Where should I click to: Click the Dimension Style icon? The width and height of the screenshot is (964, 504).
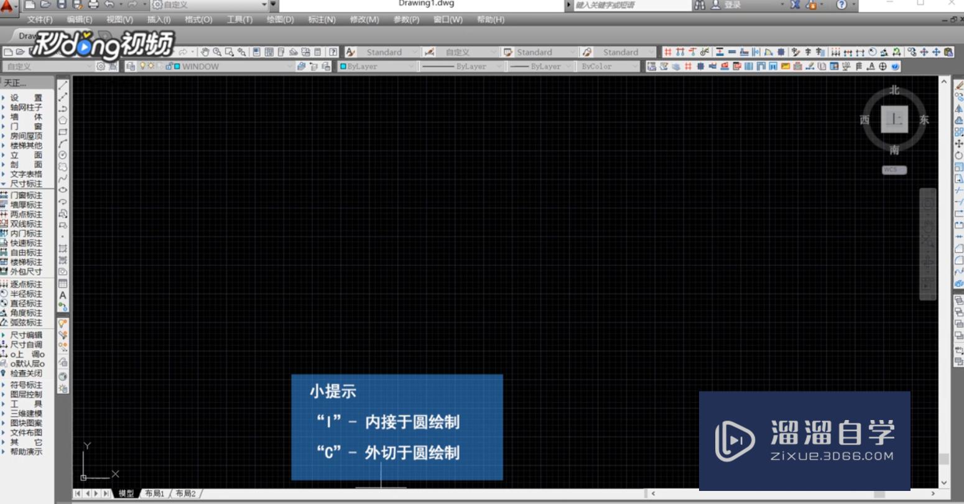[429, 52]
